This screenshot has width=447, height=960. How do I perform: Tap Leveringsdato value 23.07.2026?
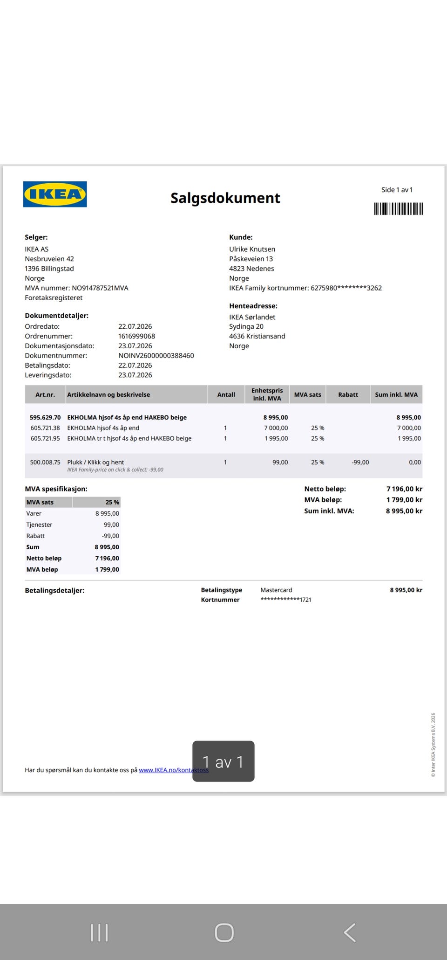(x=135, y=375)
